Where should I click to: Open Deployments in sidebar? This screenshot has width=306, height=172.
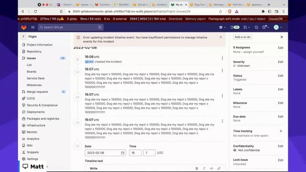tap(36, 112)
